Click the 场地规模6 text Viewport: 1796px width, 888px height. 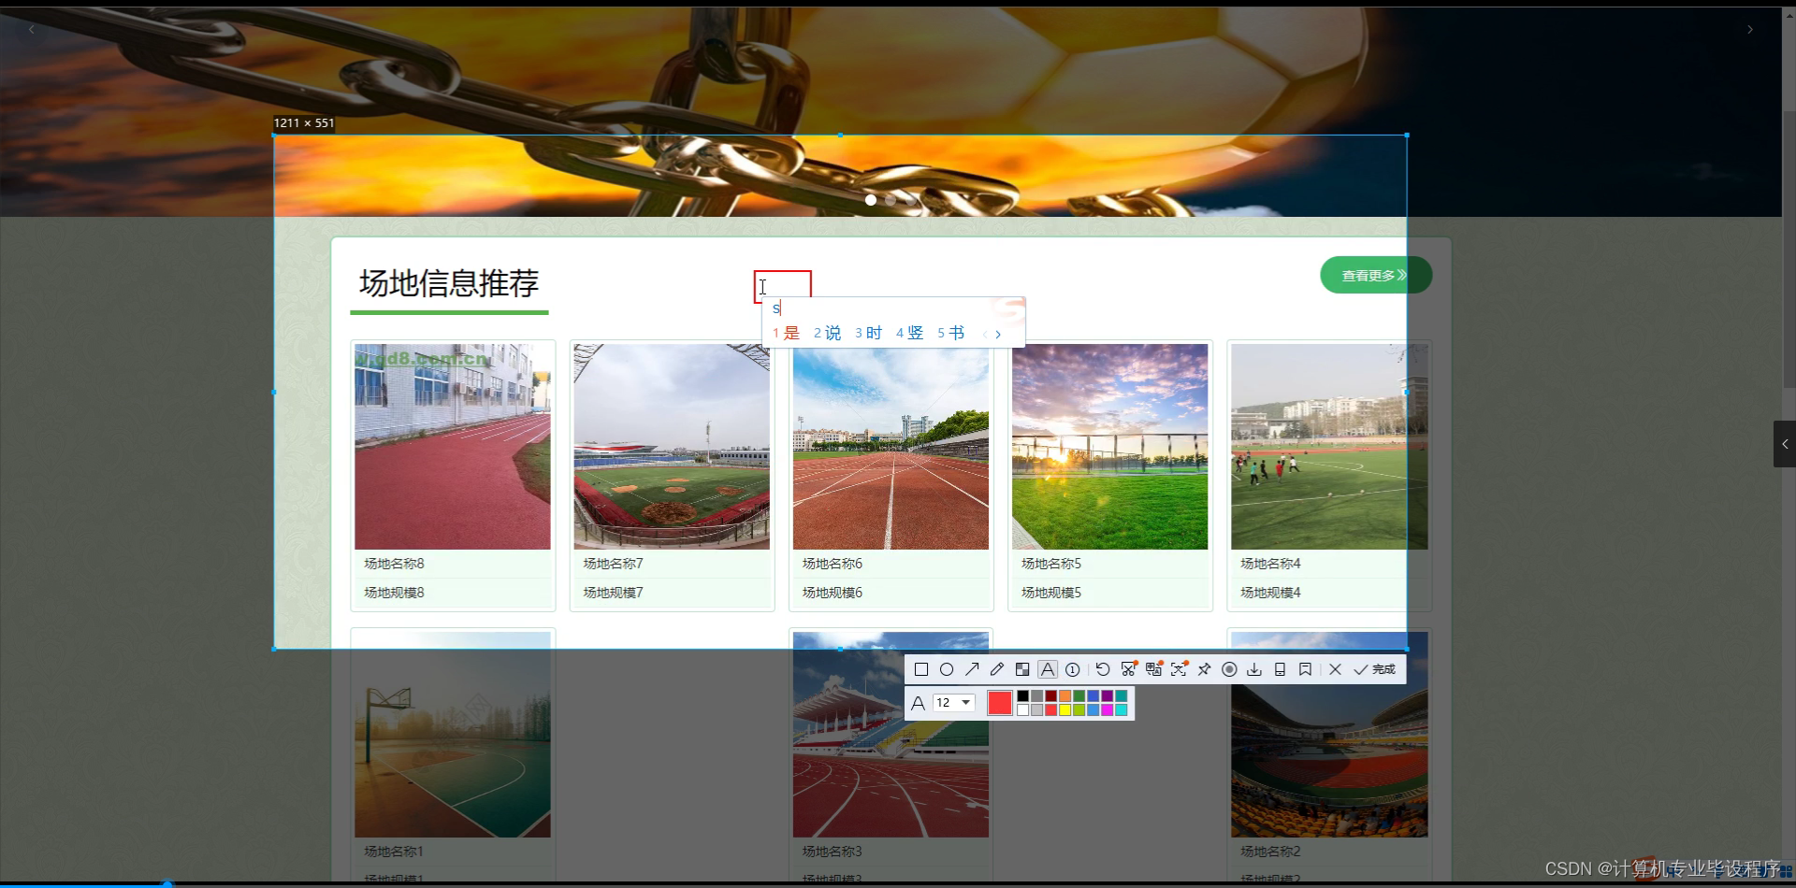pos(833,593)
